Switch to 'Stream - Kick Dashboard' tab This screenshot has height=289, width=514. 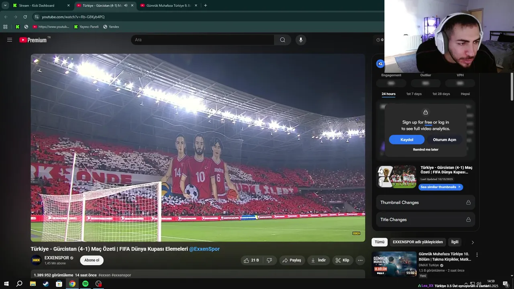pyautogui.click(x=37, y=6)
